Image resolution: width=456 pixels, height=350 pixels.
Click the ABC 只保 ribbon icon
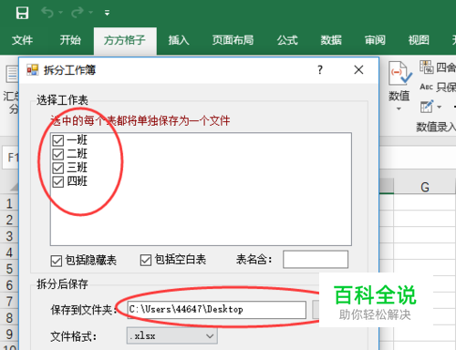[426, 87]
